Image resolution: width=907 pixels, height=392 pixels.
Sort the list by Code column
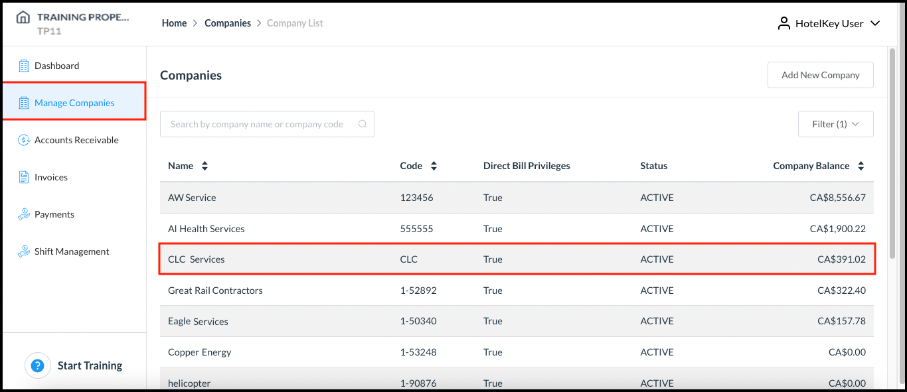pos(434,166)
